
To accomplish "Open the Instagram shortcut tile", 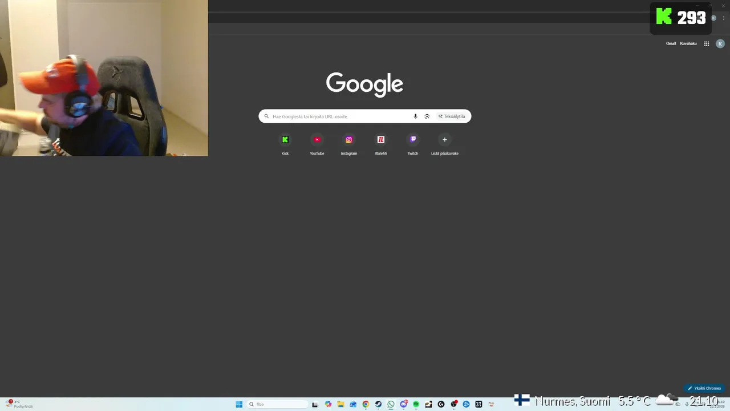I will click(x=349, y=144).
